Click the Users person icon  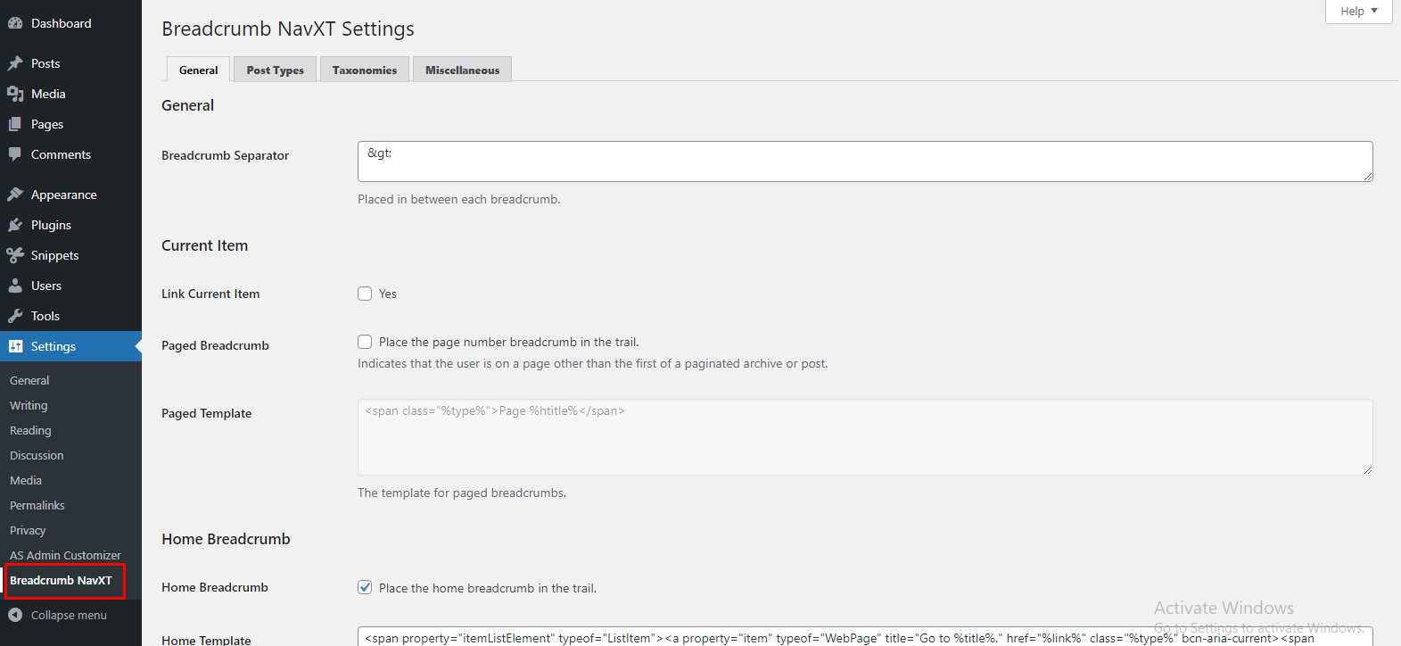pyautogui.click(x=15, y=286)
